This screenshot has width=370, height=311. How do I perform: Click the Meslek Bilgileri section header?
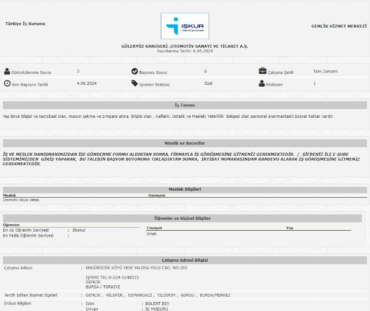tap(185, 189)
